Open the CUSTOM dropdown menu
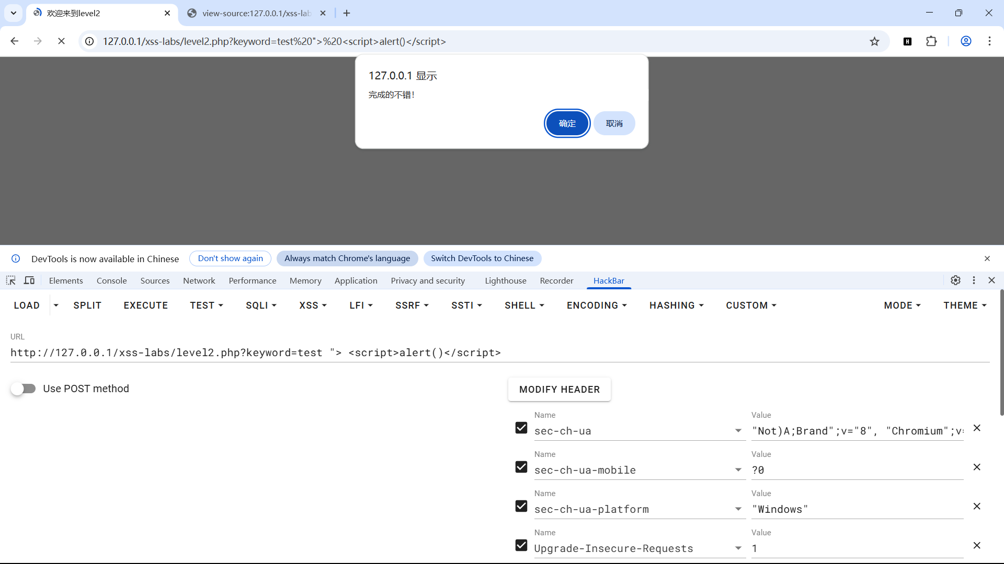 (751, 305)
